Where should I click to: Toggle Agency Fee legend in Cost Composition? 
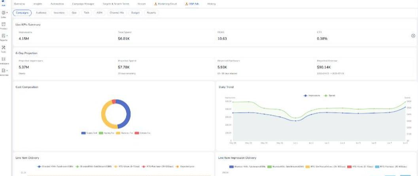[x=107, y=133]
